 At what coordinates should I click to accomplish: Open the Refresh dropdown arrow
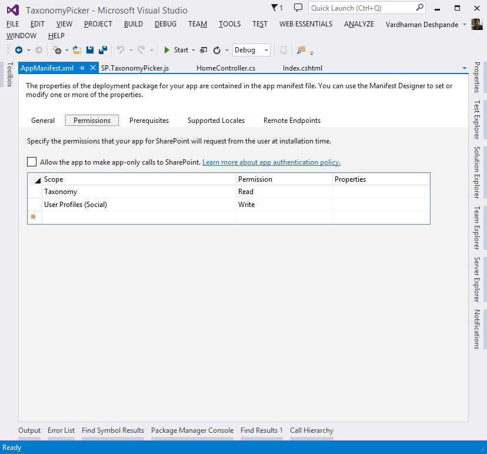(x=227, y=51)
